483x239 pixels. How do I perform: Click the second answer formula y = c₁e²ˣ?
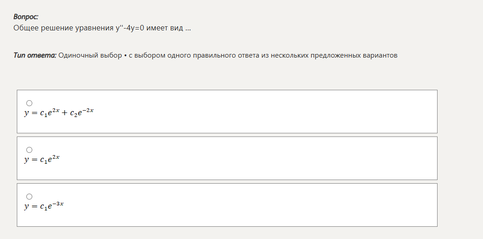point(42,159)
